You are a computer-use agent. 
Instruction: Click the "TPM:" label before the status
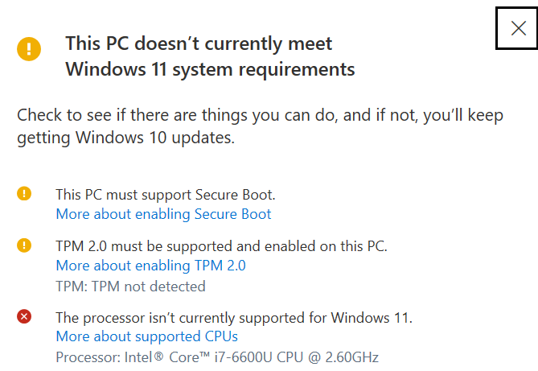(x=72, y=286)
